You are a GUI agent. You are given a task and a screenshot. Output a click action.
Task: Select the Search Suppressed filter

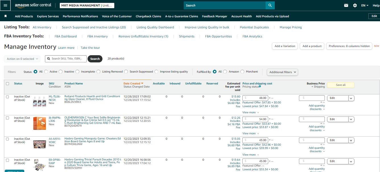tap(126, 72)
